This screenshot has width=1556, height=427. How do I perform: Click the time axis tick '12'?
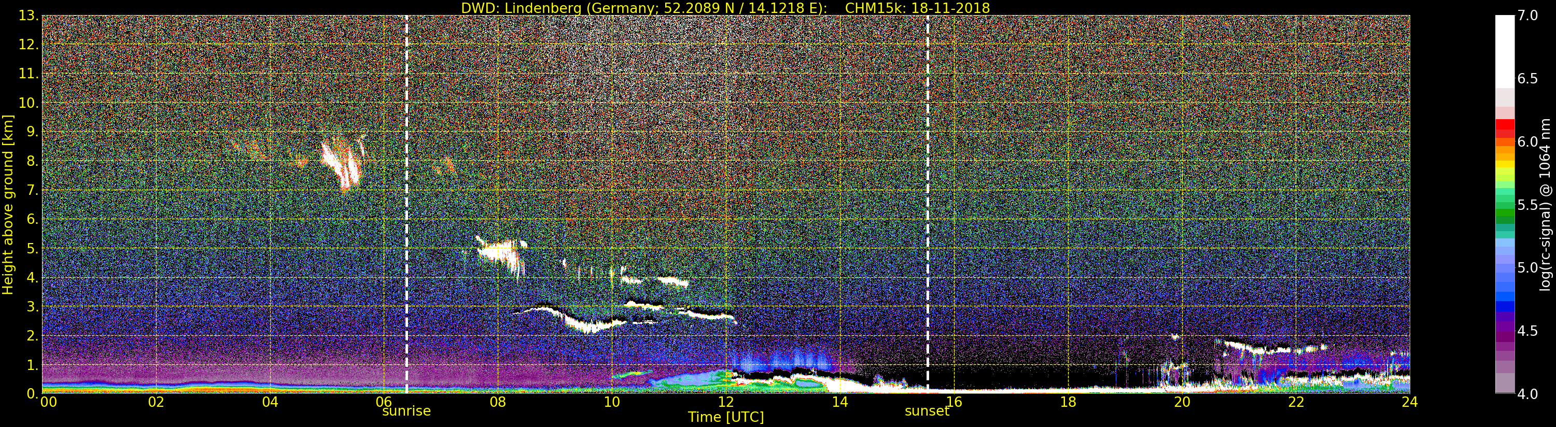(726, 402)
